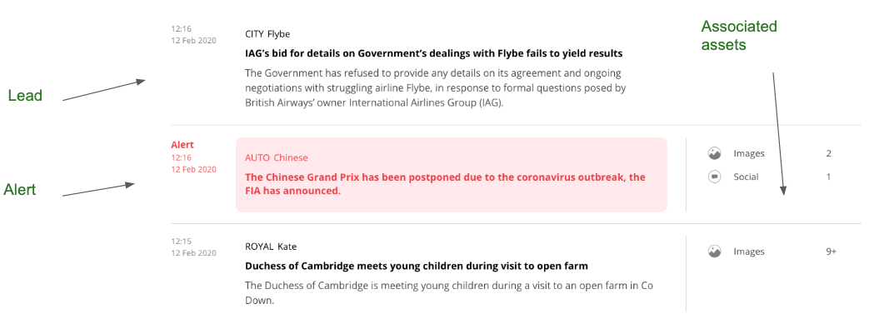Click the social count 1 for the alert

(x=828, y=177)
